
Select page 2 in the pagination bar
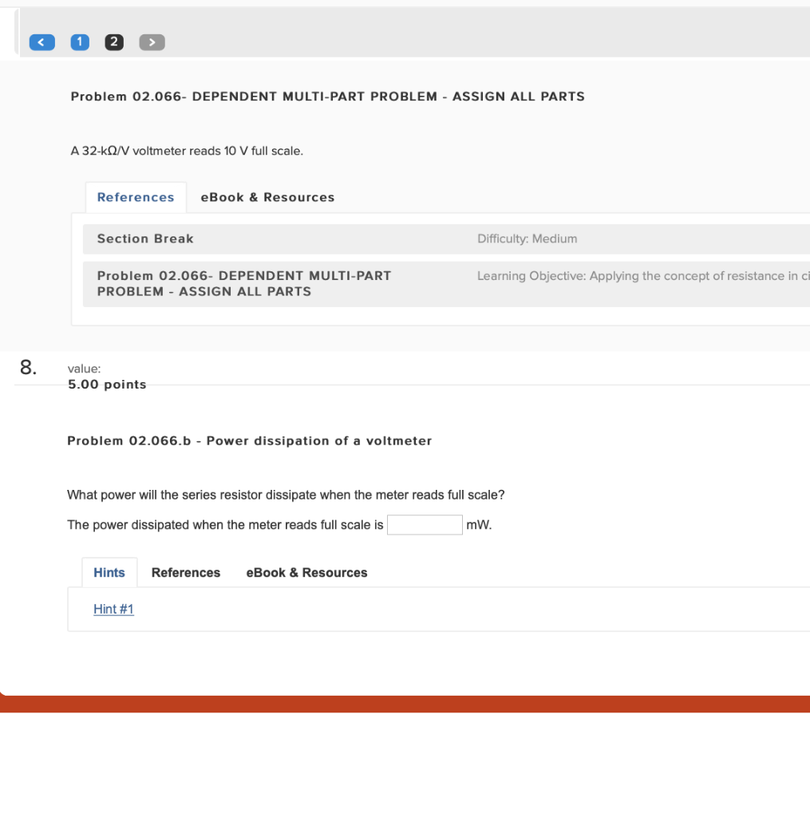coord(114,41)
